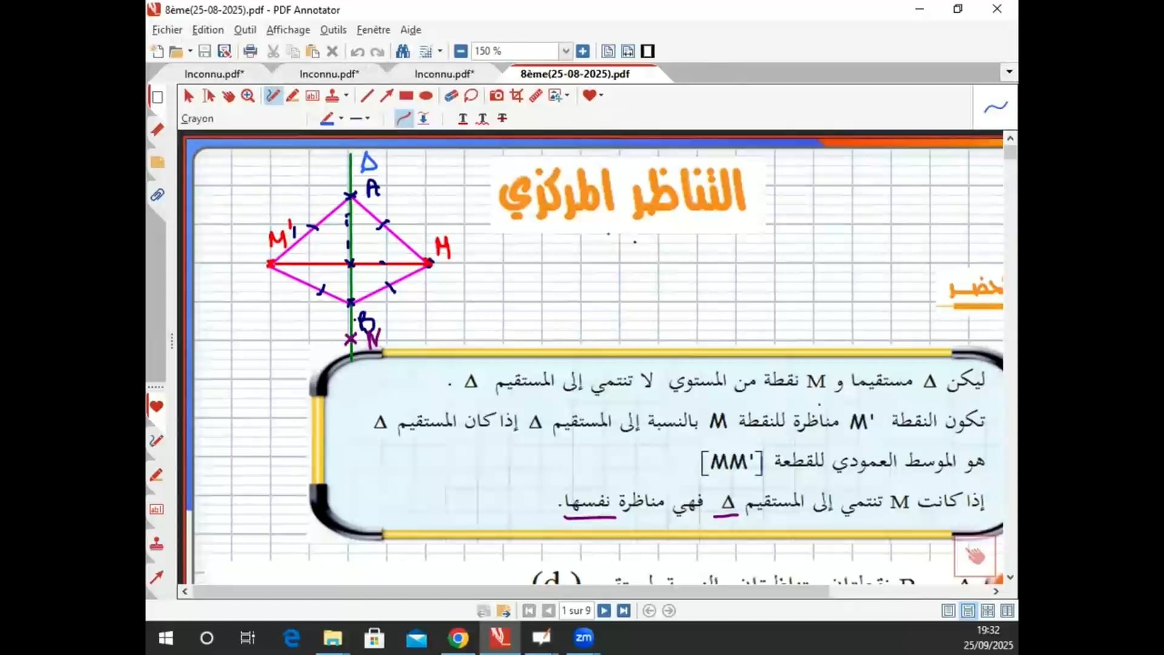The image size is (1164, 655).
Task: Choose the Lasso selection tool
Action: pyautogui.click(x=470, y=96)
